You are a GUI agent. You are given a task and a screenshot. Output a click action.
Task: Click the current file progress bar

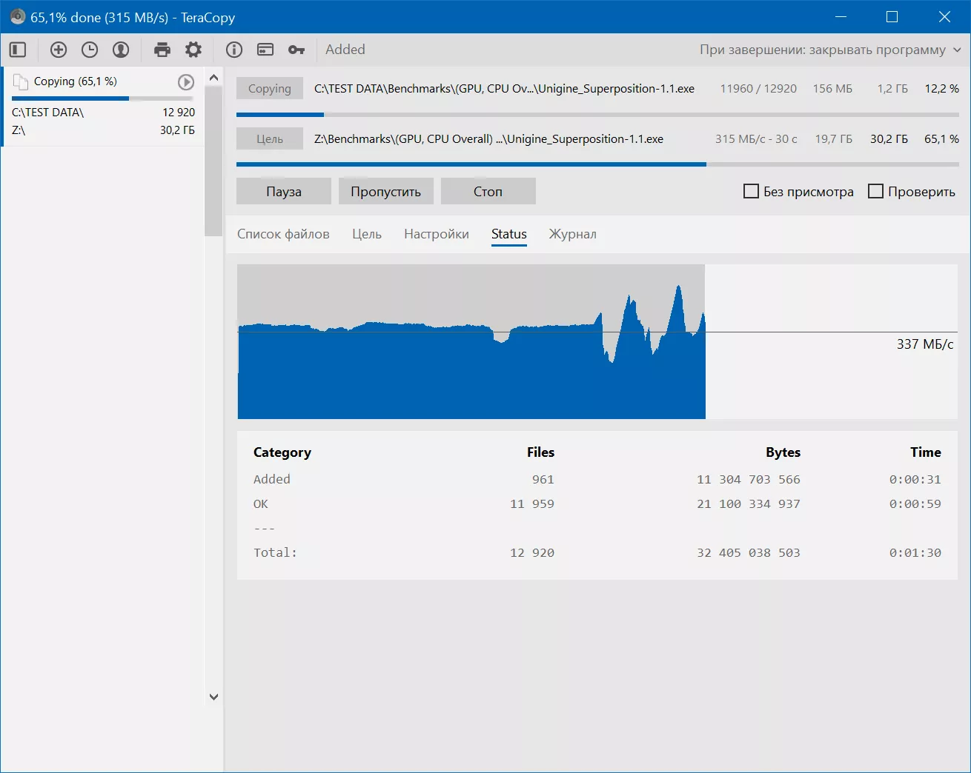597,115
